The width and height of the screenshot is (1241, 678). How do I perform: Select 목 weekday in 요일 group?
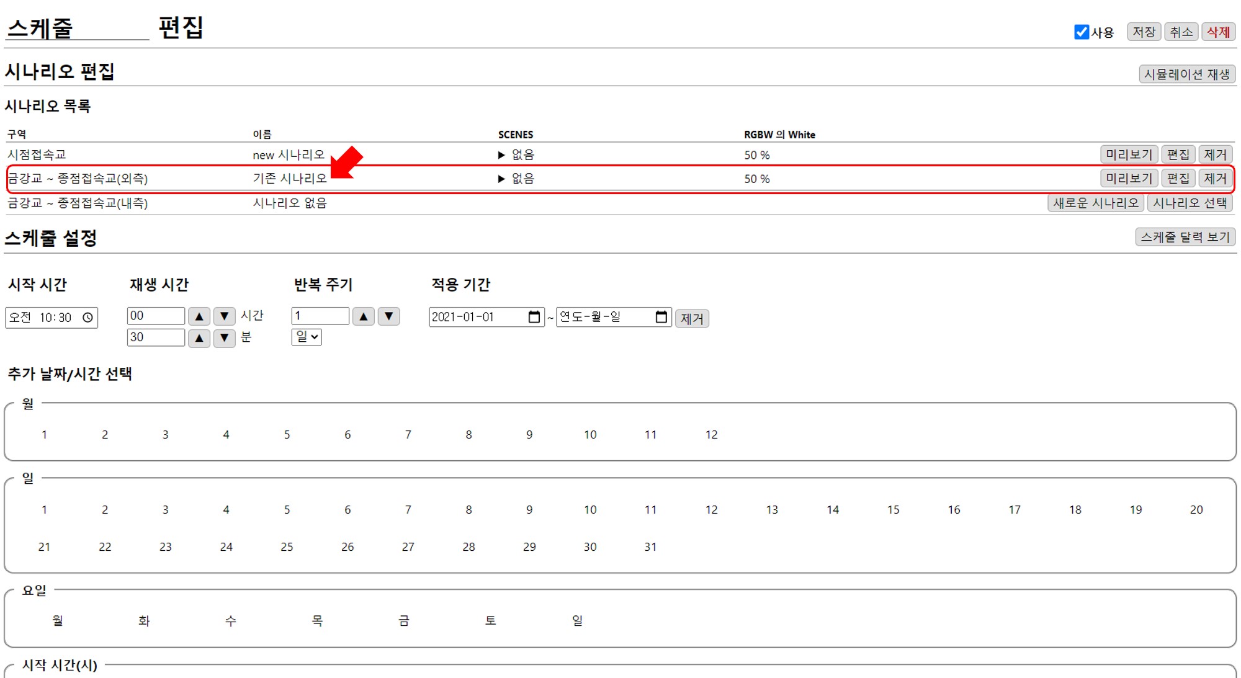pyautogui.click(x=317, y=621)
